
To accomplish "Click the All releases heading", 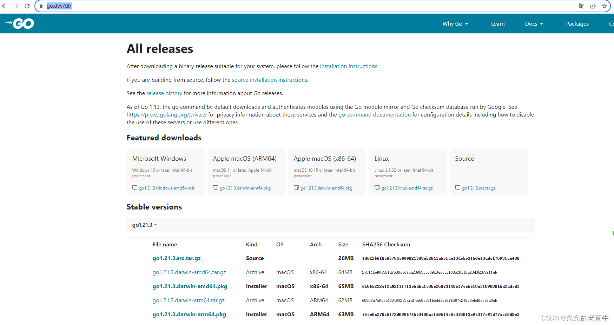I will [x=160, y=49].
